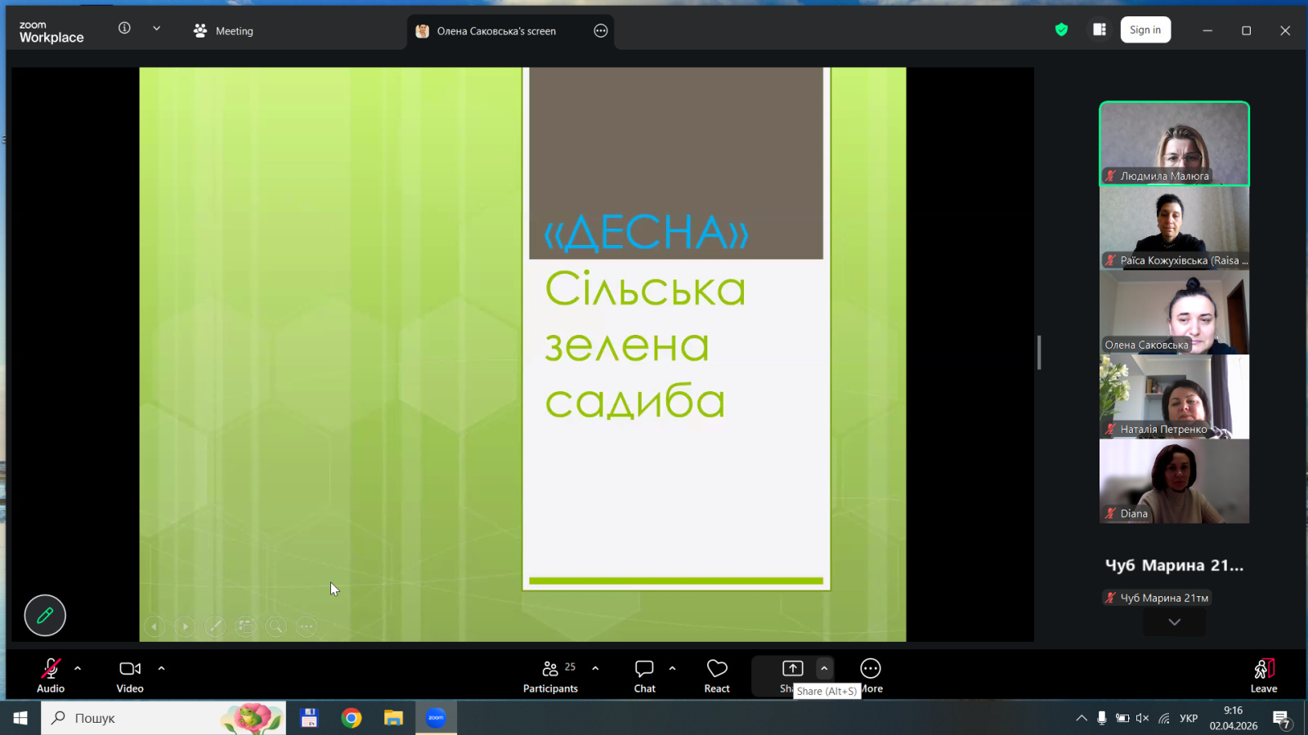Screen dimensions: 1308x735
Task: Expand audio settings arrow next to Audio
Action: [x=78, y=668]
